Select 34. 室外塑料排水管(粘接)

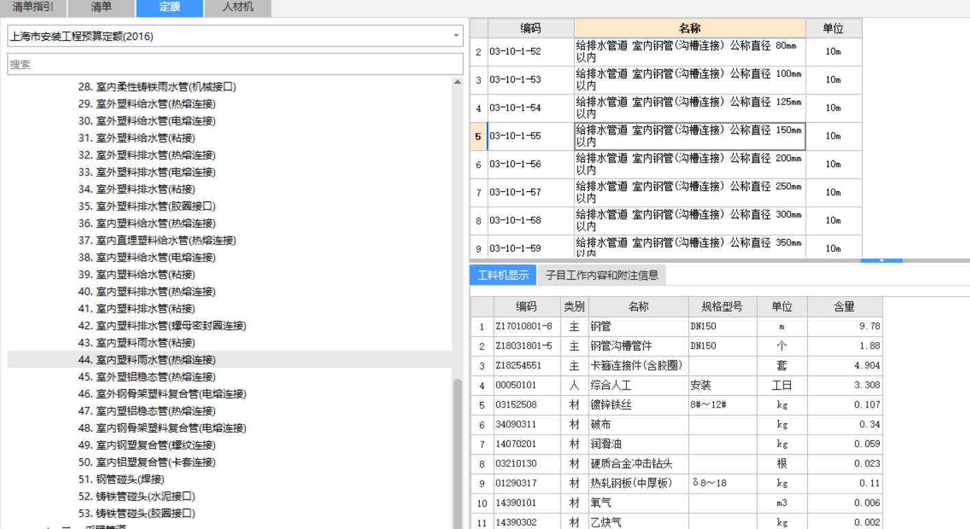tap(137, 189)
